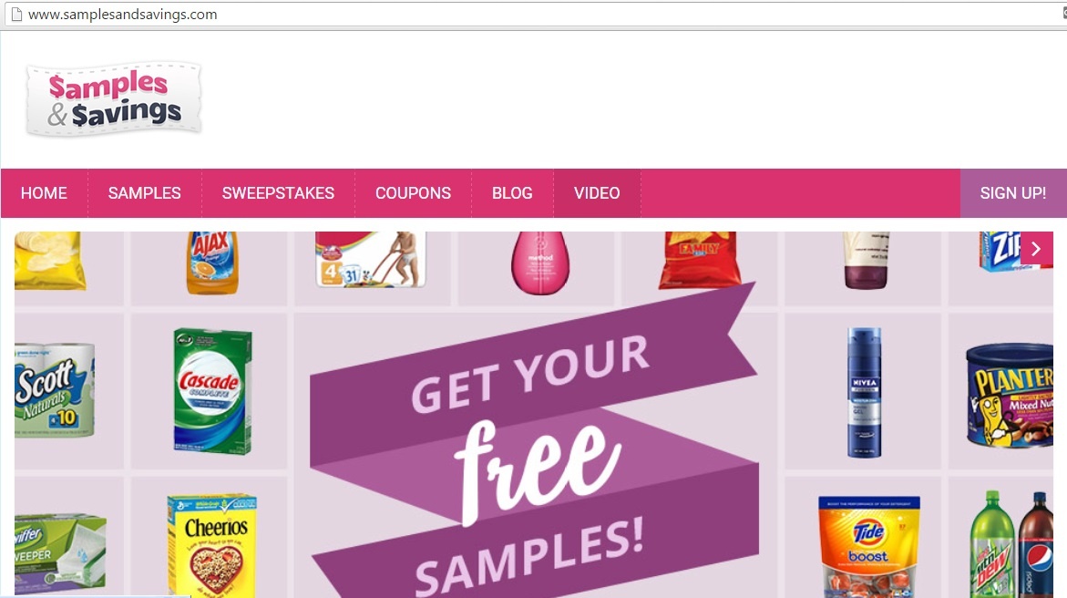Advance carousel with right arrow button

point(1036,249)
